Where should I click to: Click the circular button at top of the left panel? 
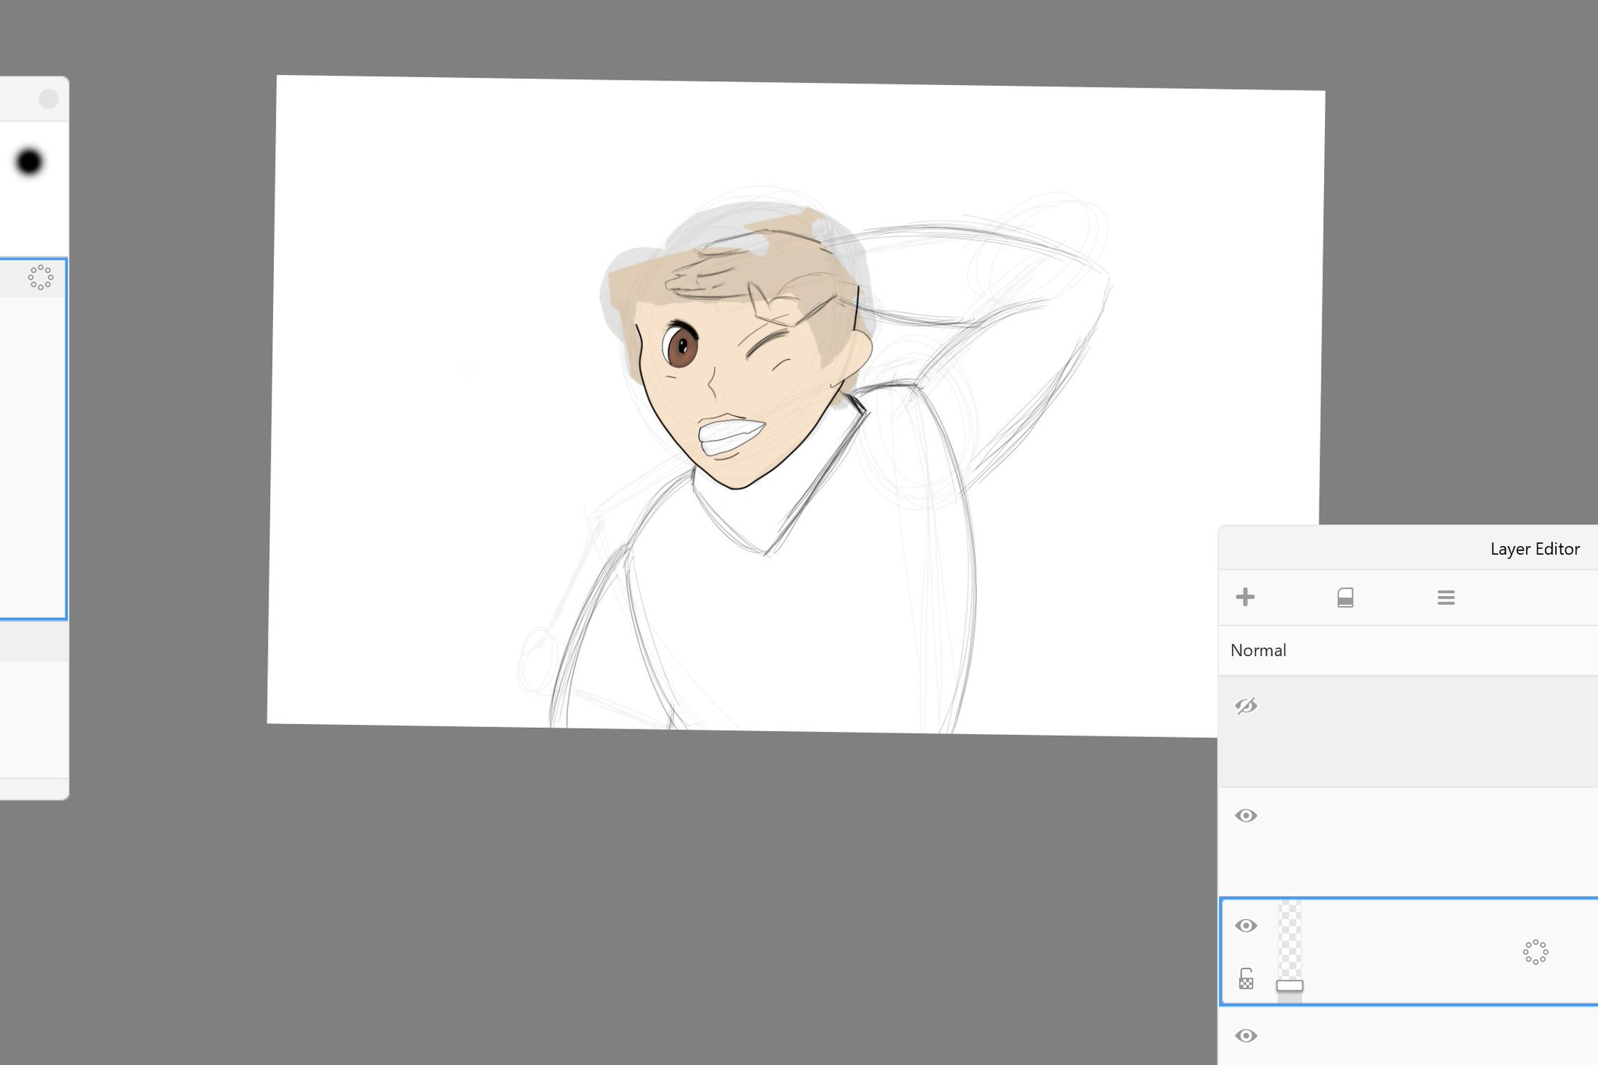[49, 98]
